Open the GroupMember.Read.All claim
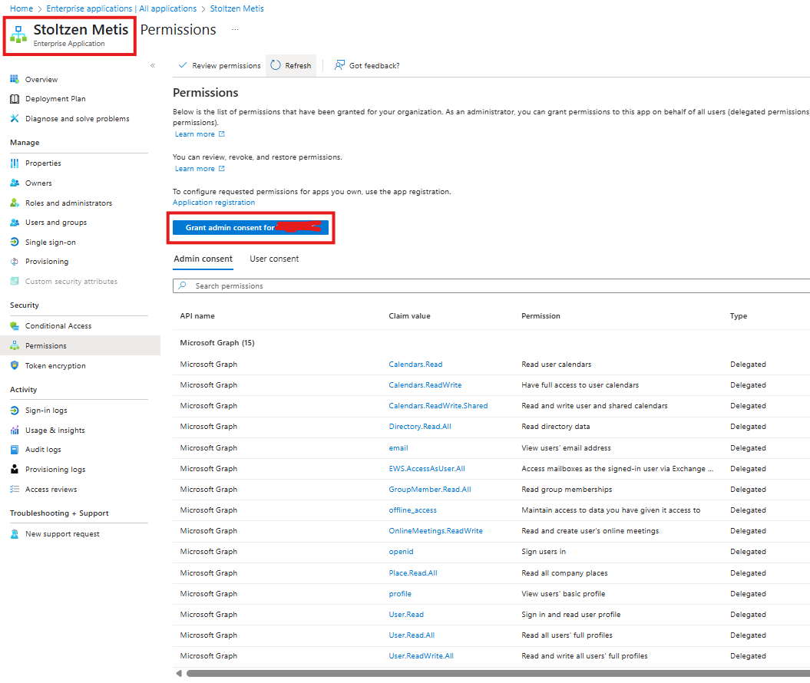The width and height of the screenshot is (810, 683). [430, 489]
